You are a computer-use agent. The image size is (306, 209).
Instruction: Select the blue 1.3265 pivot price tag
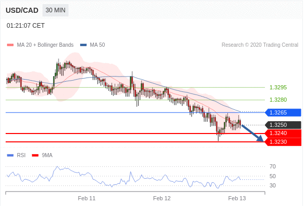(x=283, y=112)
